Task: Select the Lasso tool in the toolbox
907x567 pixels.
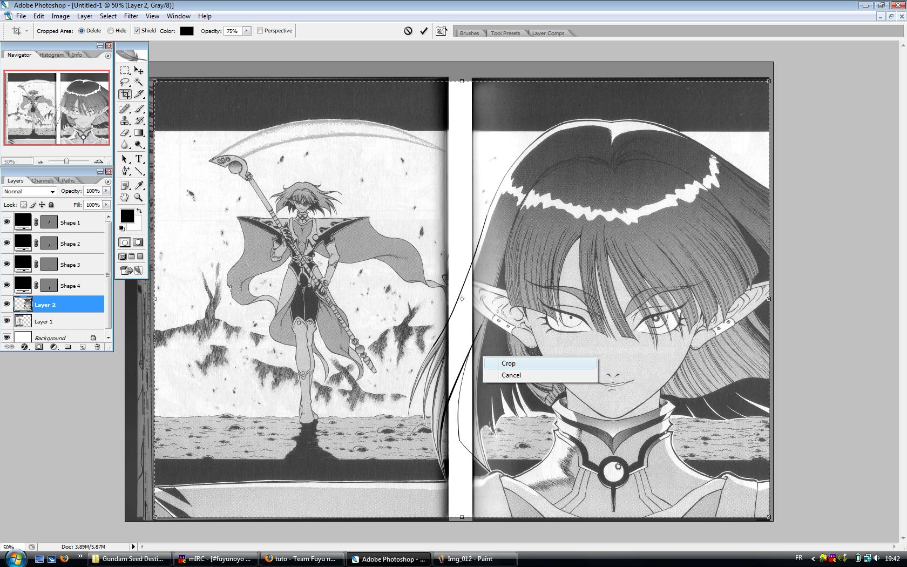Action: (125, 82)
